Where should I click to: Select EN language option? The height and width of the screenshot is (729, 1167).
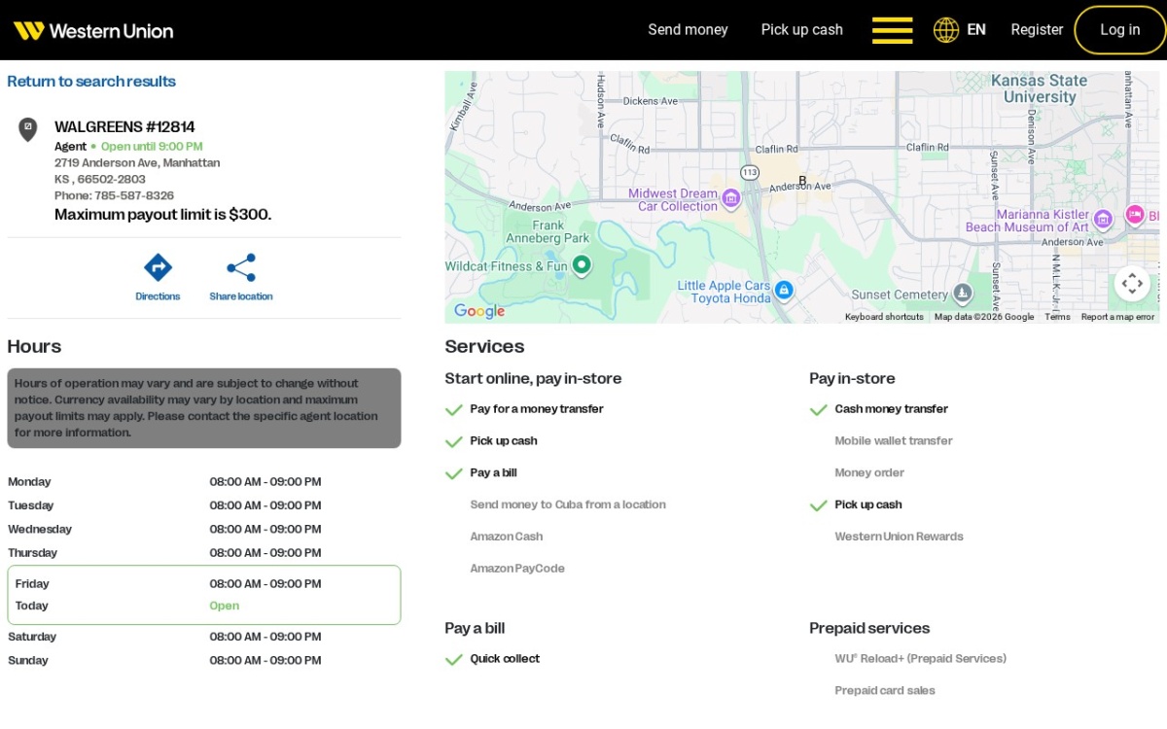click(976, 30)
